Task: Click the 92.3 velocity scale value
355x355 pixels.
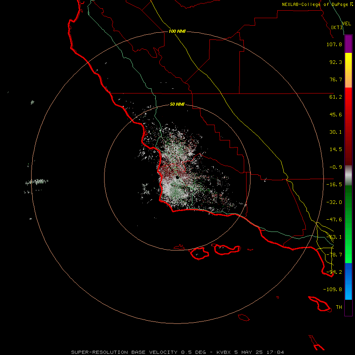Action: point(336,62)
